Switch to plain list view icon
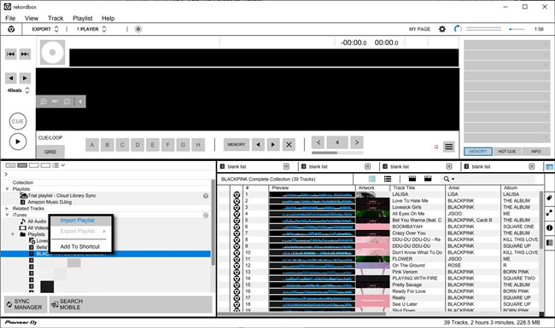 (x=388, y=179)
